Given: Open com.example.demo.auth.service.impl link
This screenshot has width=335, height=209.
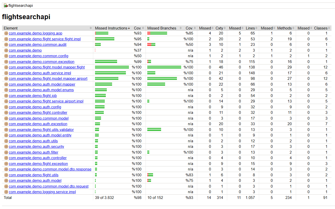Looking at the screenshot, I should pos(40,73).
